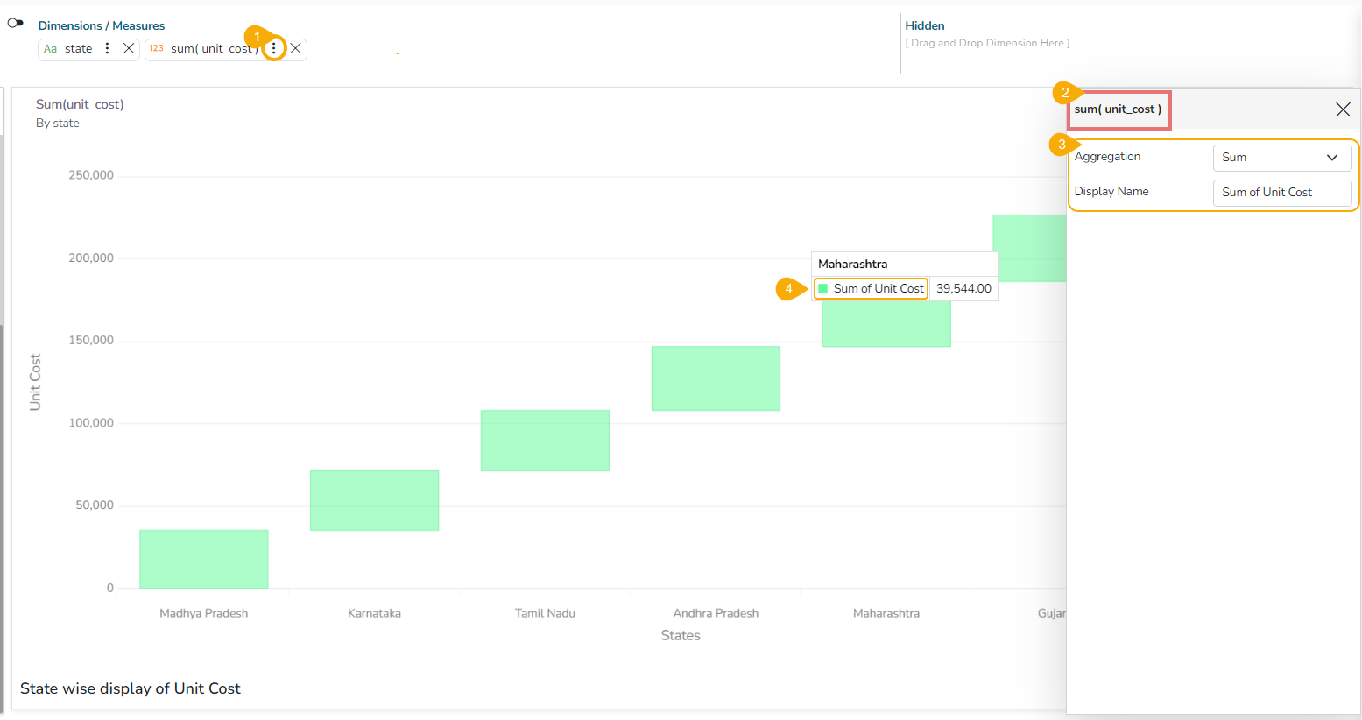Click the 123 numeric-type icon on sum(unit_cost)

pyautogui.click(x=156, y=49)
